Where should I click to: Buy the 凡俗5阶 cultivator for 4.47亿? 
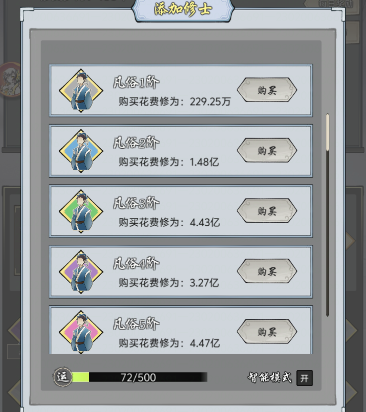[x=267, y=332]
